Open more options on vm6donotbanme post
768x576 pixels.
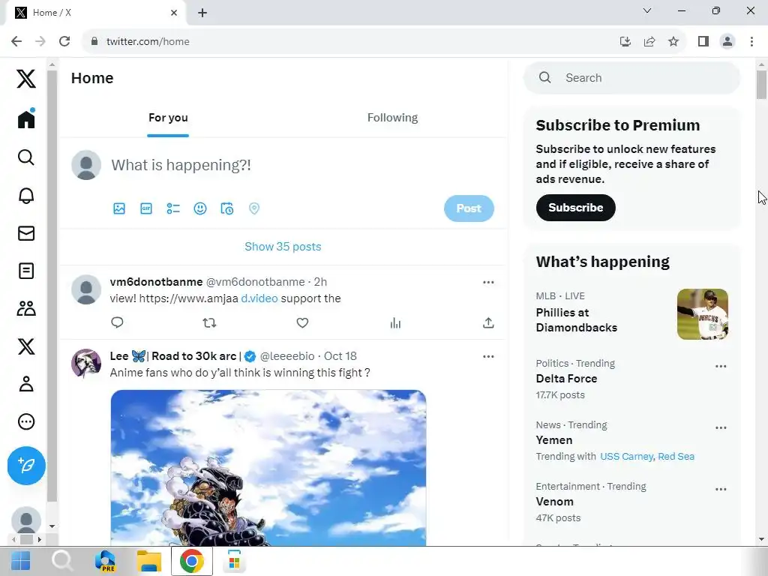tap(488, 282)
